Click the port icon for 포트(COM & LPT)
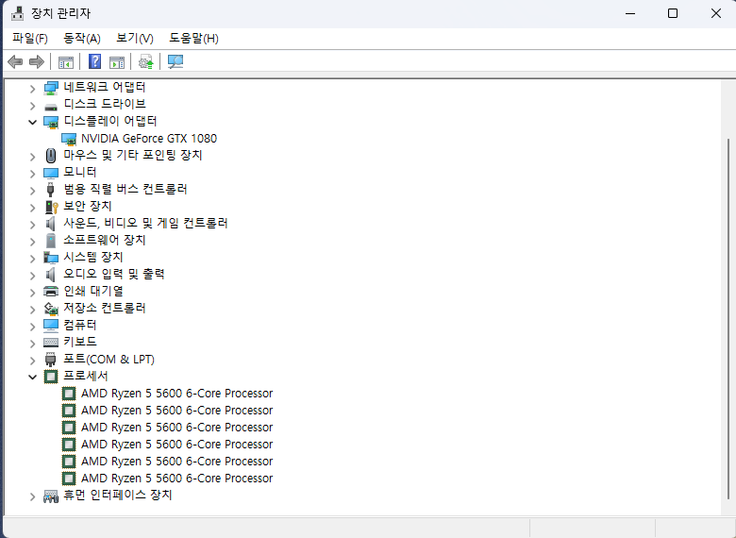The image size is (736, 538). tap(51, 359)
